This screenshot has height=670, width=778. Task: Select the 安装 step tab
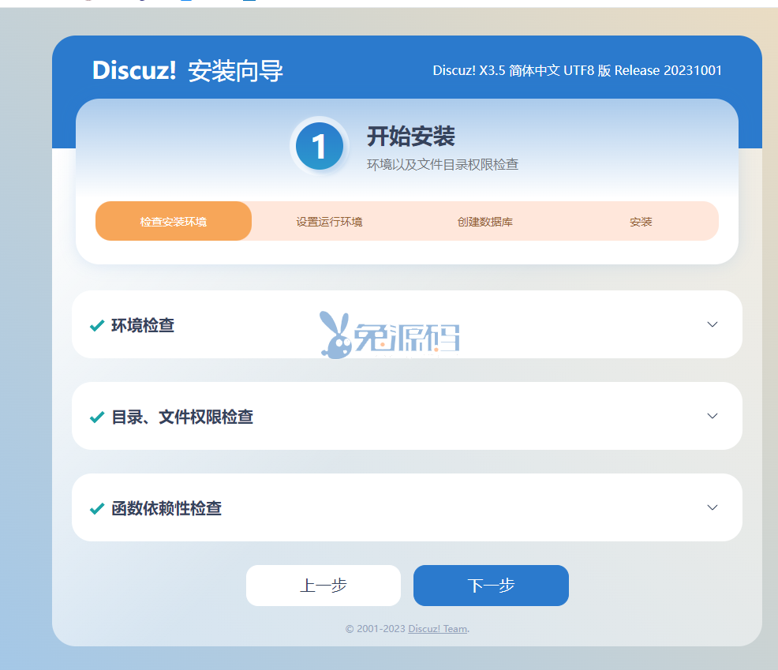tap(641, 221)
